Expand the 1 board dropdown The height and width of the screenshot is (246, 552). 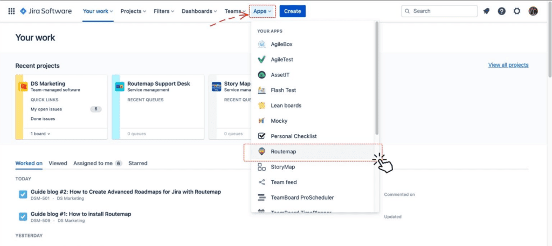(x=40, y=133)
